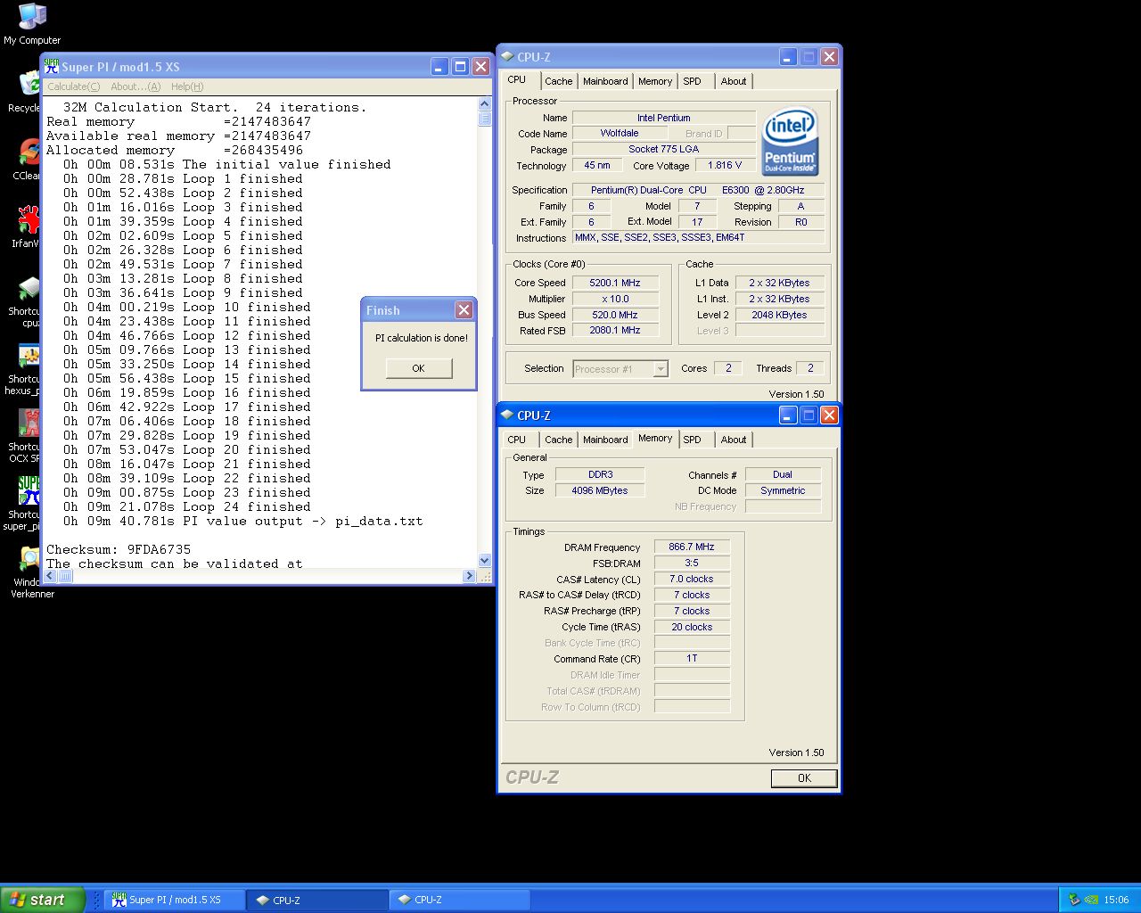1141x913 pixels.
Task: Click the Intel Pentium logo in CPU-Z
Action: click(x=790, y=142)
